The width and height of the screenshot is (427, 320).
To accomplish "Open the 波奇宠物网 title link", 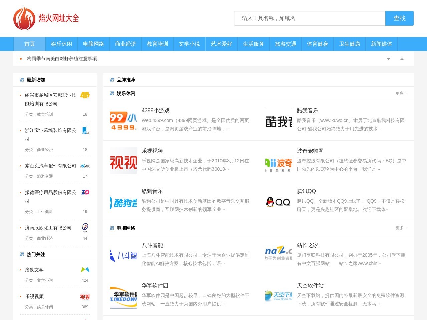I will [x=310, y=151].
